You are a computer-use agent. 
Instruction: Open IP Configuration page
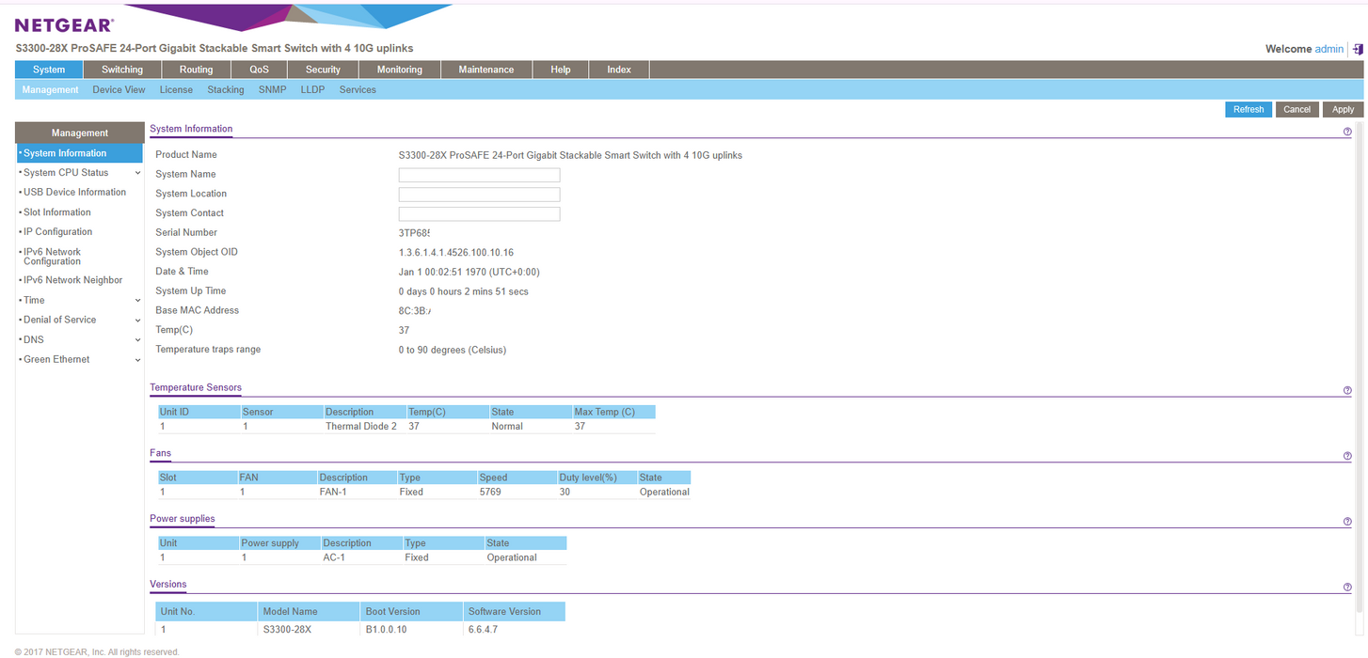[57, 232]
